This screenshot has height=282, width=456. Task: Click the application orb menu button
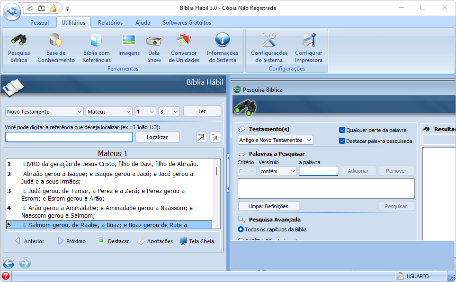click(x=12, y=12)
